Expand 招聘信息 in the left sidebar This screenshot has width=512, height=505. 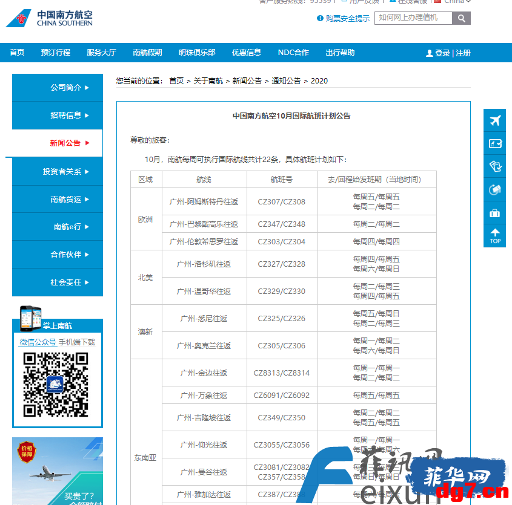click(x=58, y=115)
